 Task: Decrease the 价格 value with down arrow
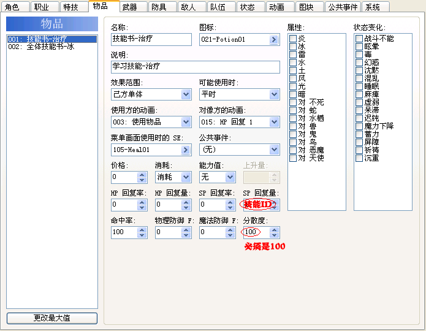[x=142, y=180]
